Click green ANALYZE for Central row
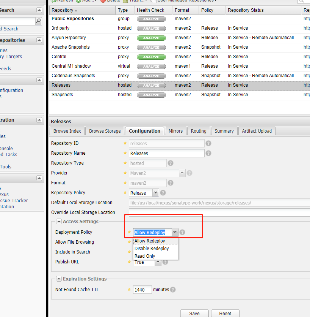Viewport: 310px width, 317px height. (151, 57)
